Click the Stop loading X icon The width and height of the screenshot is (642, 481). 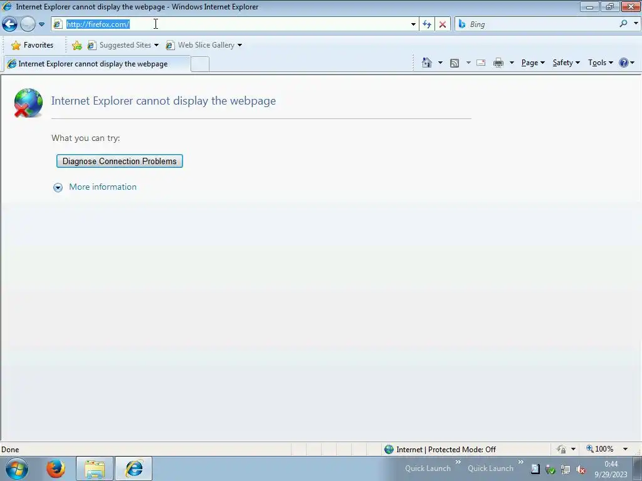[x=443, y=24]
